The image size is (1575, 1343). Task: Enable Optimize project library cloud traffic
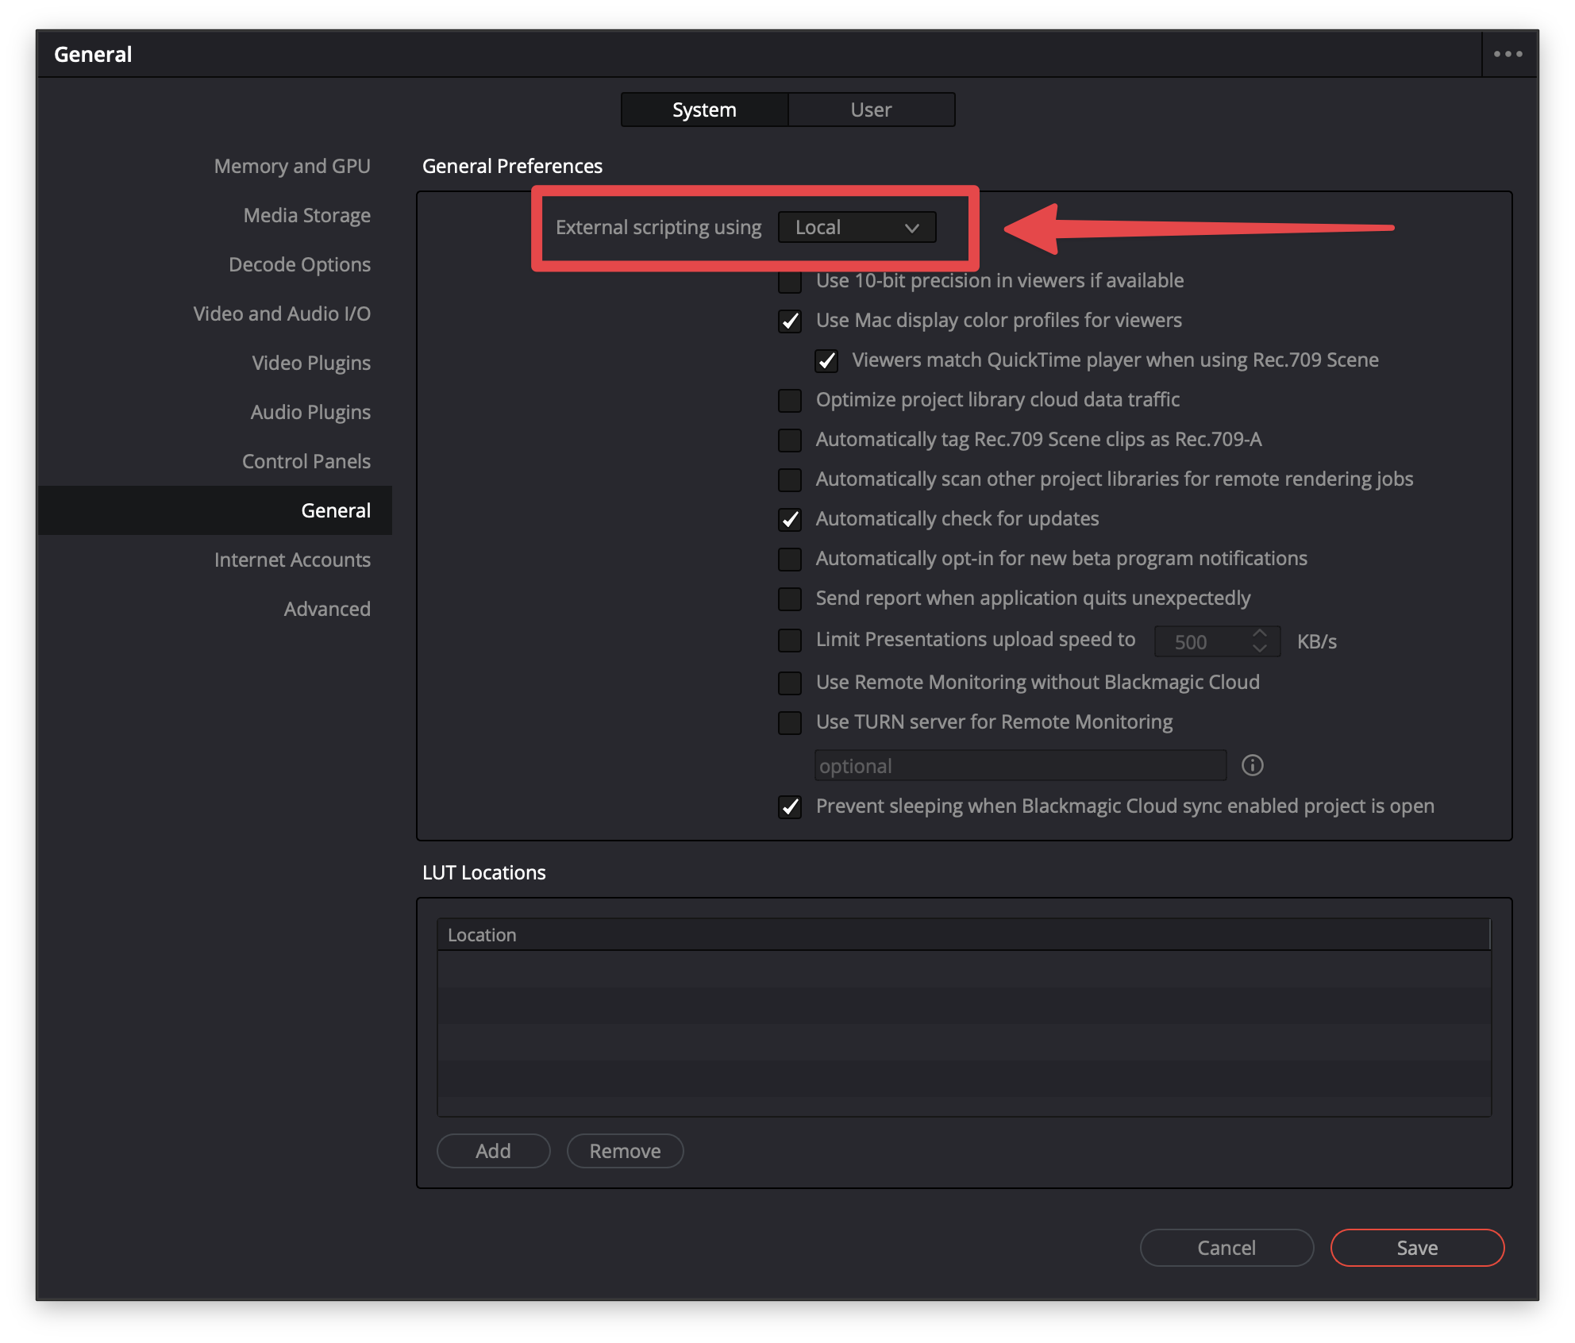(790, 400)
